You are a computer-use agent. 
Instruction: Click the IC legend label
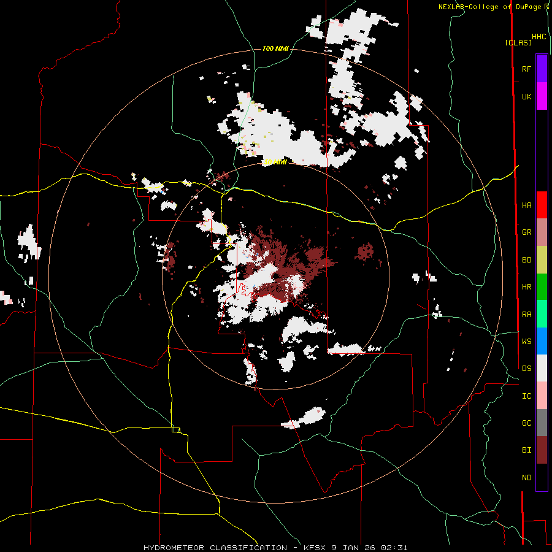pos(526,396)
